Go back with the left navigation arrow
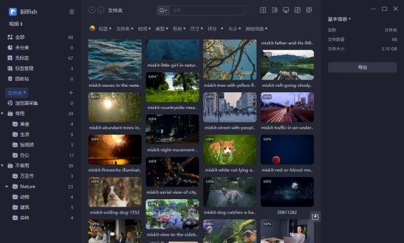Viewport: 404px width, 243px height. click(x=92, y=10)
